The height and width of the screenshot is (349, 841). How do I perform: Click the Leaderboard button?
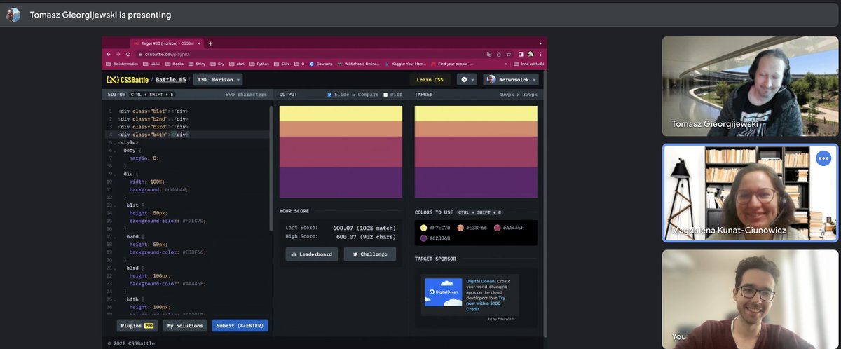pos(312,254)
